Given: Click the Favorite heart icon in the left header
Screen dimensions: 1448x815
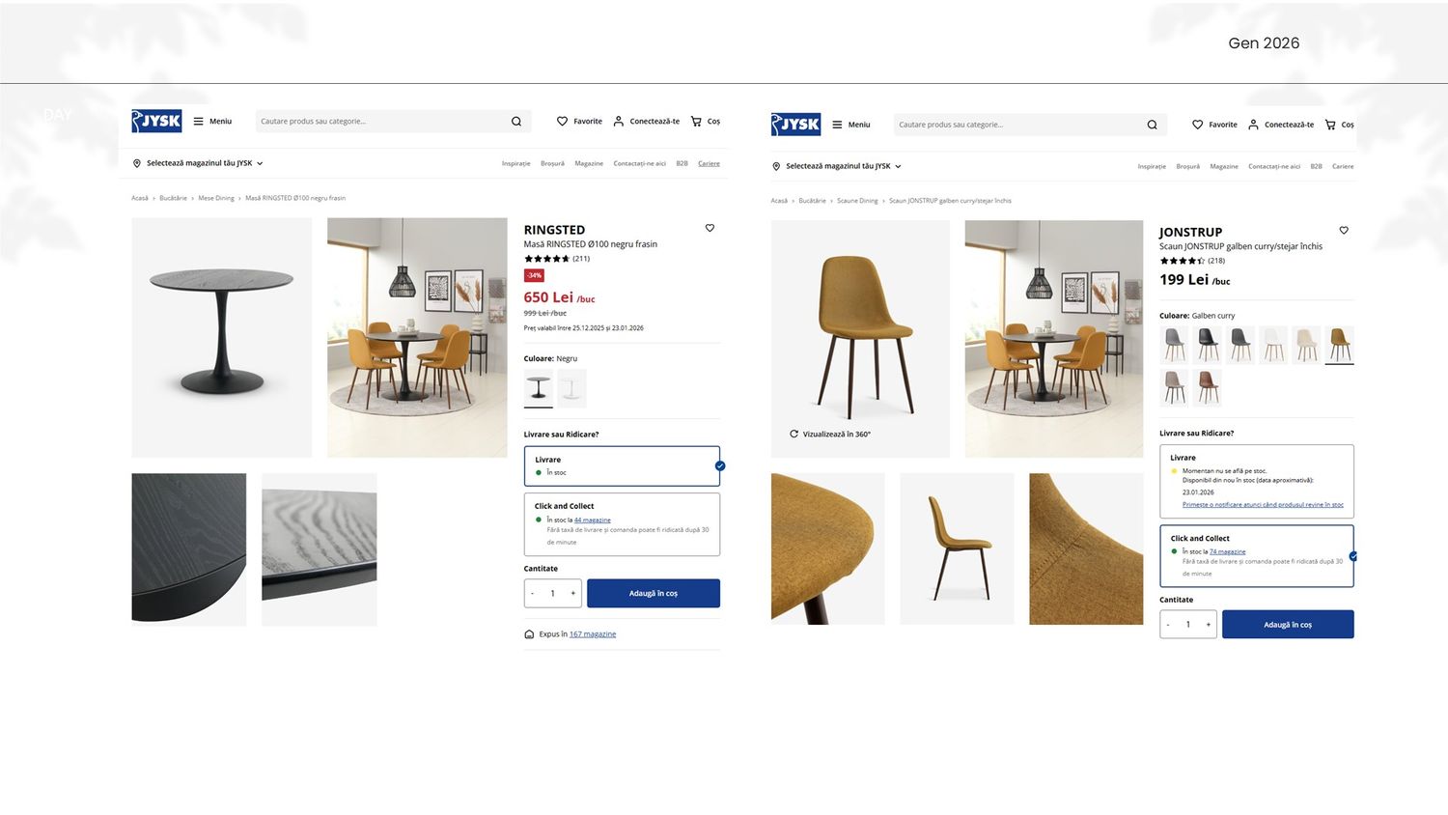Looking at the screenshot, I should pos(562,122).
